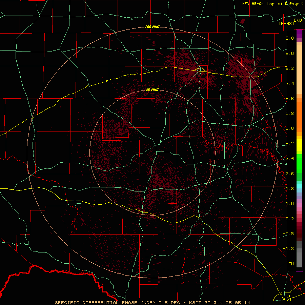Click the 5.8 value on color scale
This screenshot has height=305, width=305.
(290, 114)
